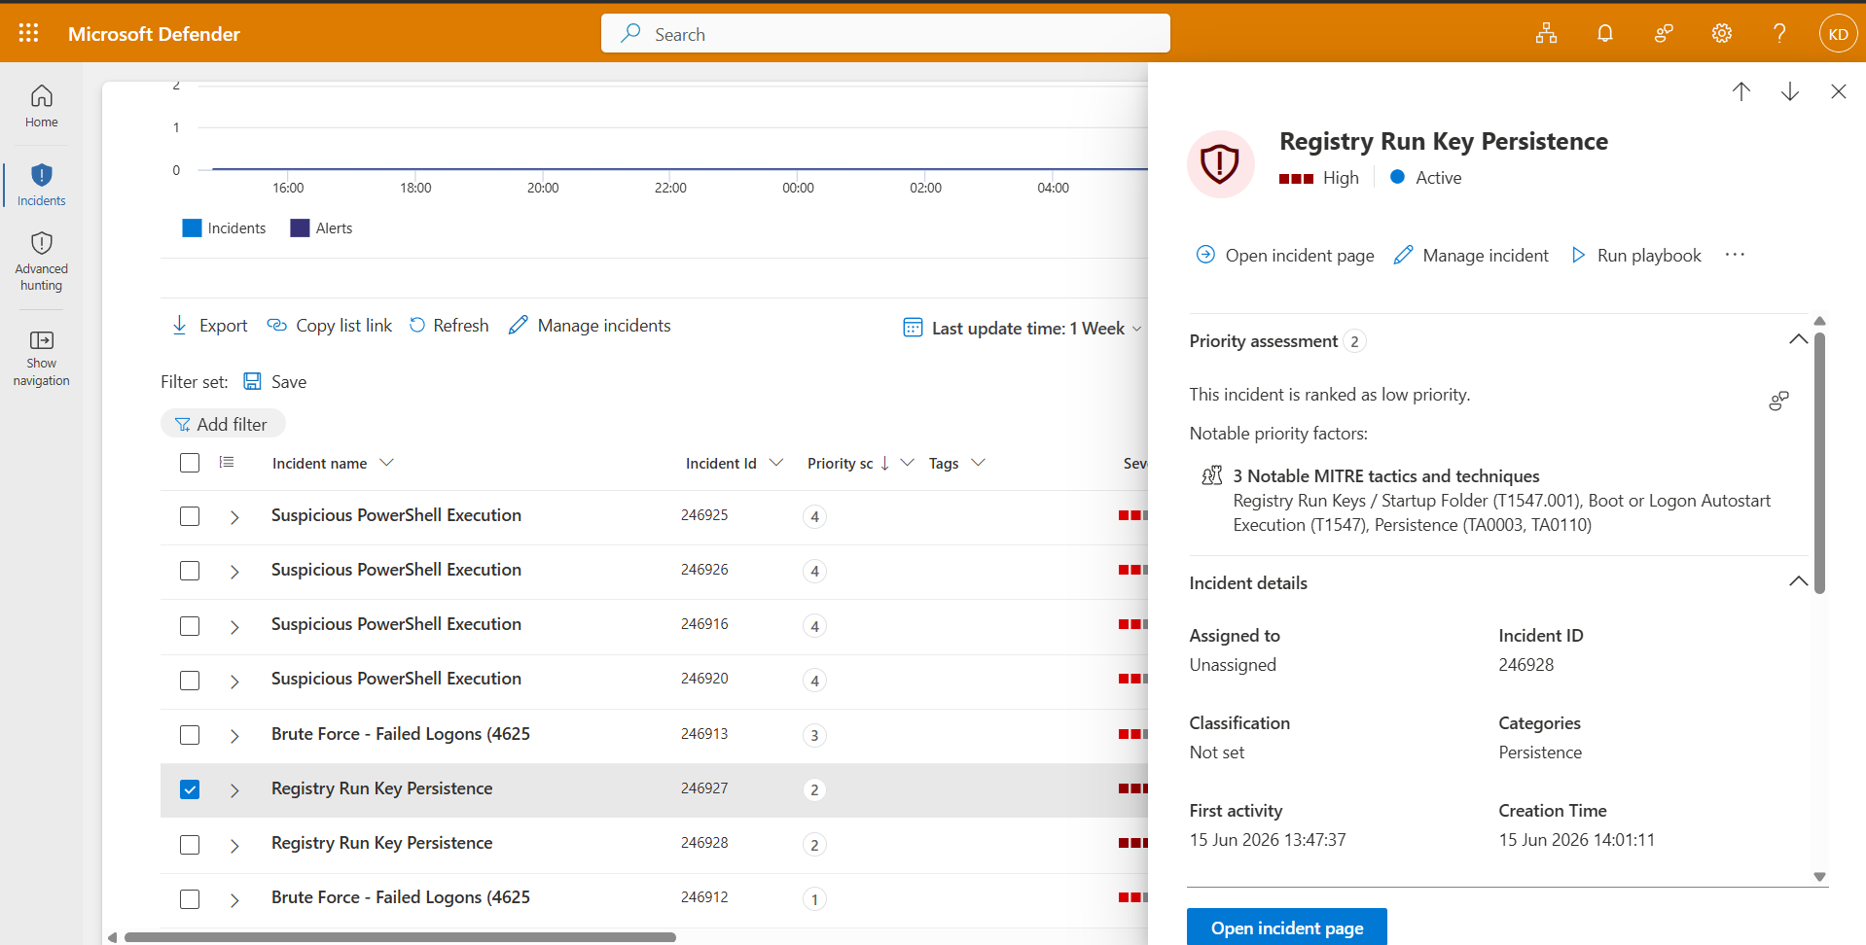This screenshot has width=1866, height=945.
Task: Close the incident details pane
Action: (1838, 91)
